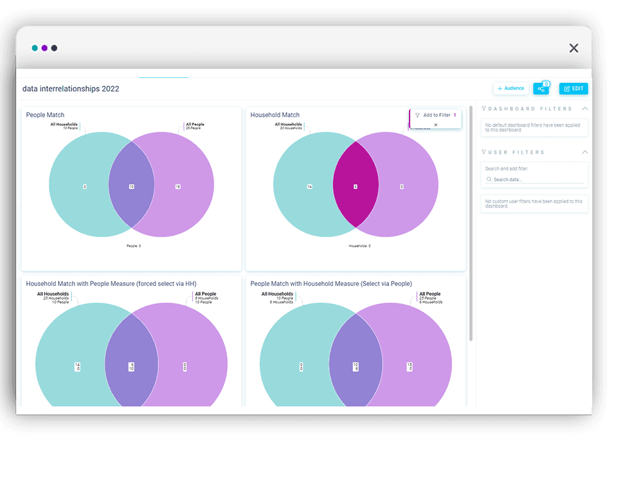The width and height of the screenshot is (643, 500).
Task: Click the Dashboard Filters funnel icon
Action: pyautogui.click(x=484, y=109)
